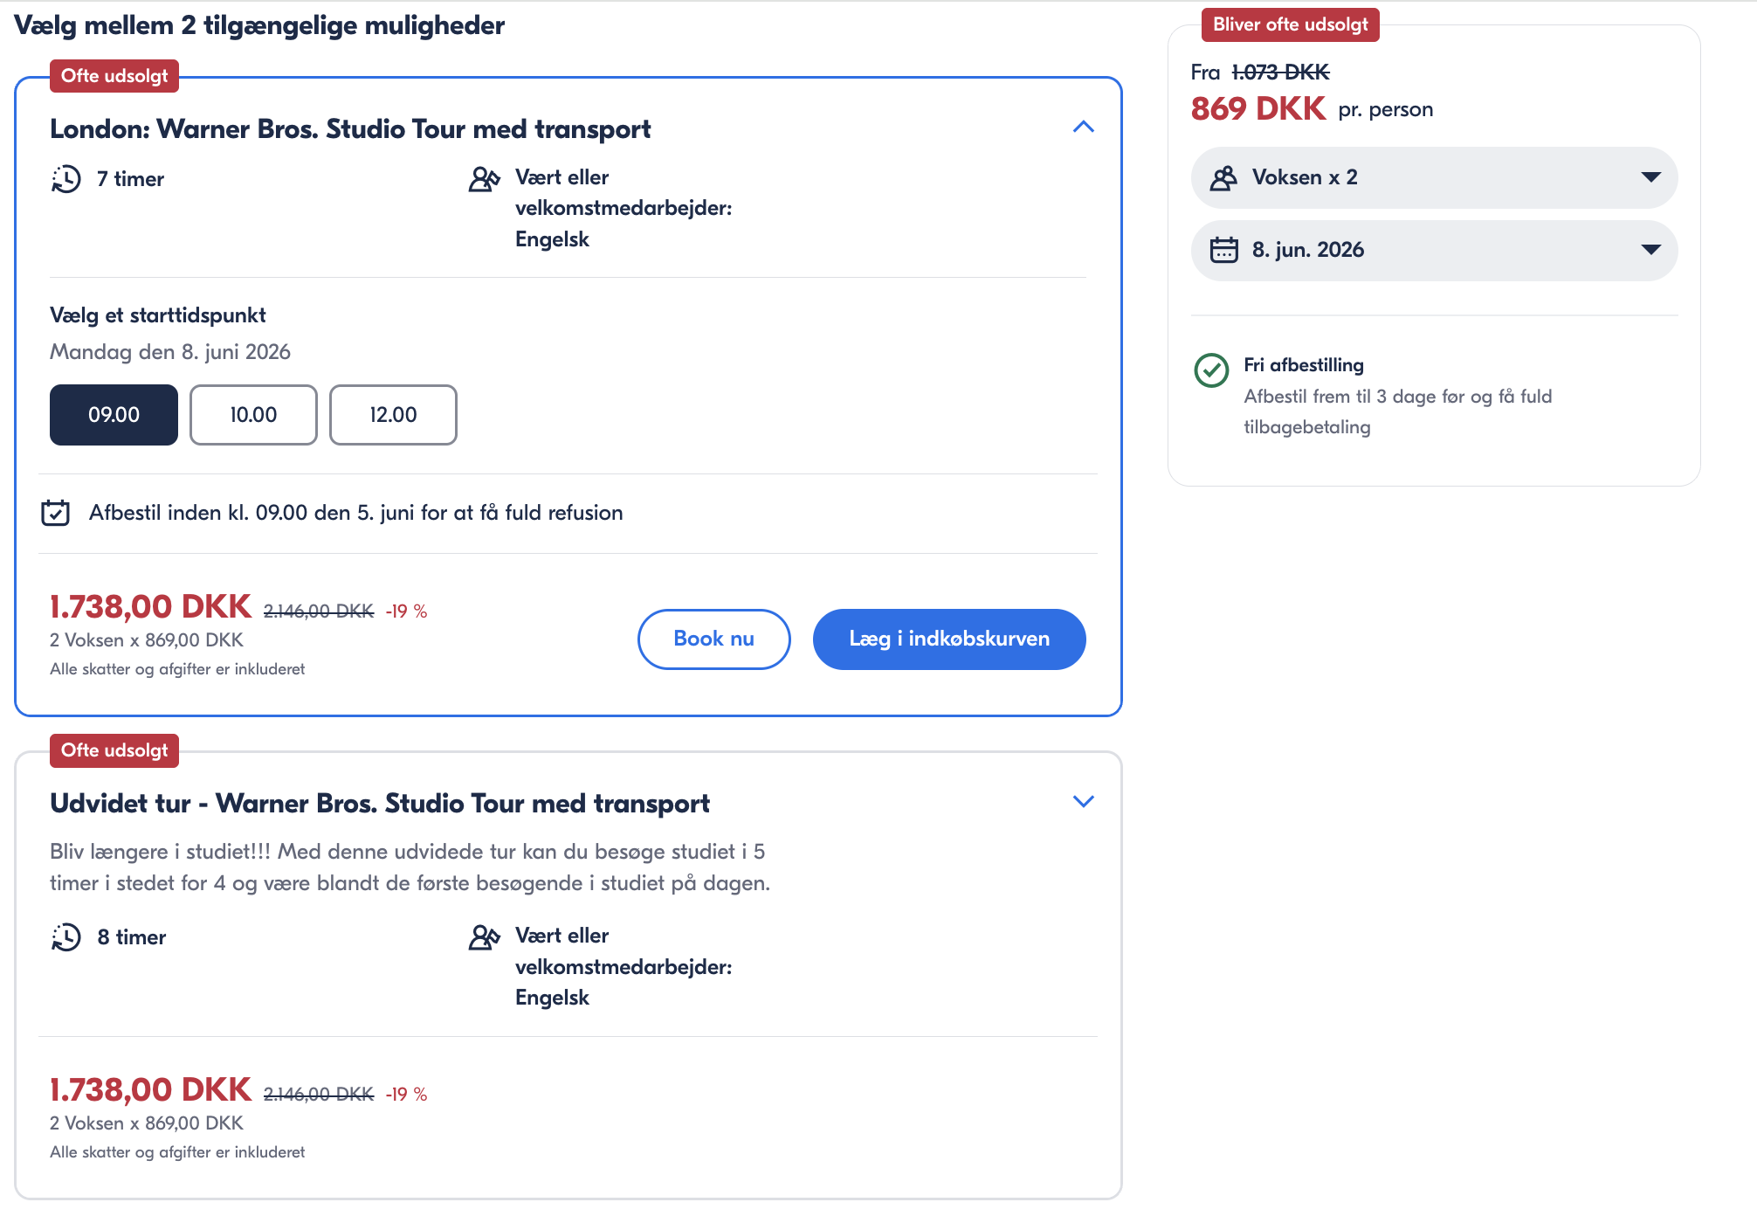Select the 10.00 start time
The height and width of the screenshot is (1216, 1757).
pyautogui.click(x=253, y=415)
